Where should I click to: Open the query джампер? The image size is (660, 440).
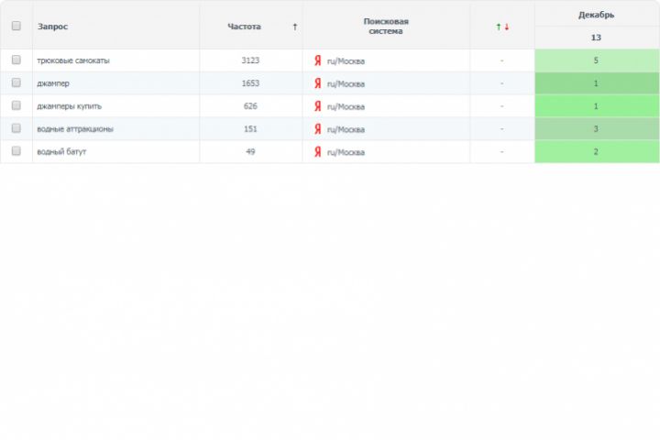(x=53, y=83)
